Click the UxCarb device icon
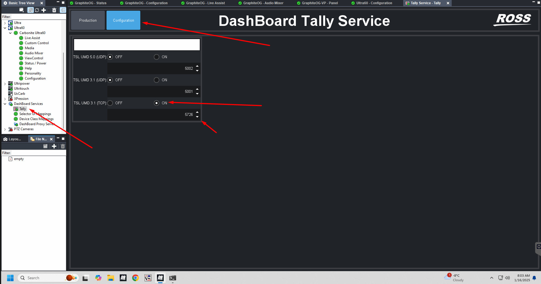This screenshot has height=284, width=541. tap(10, 94)
